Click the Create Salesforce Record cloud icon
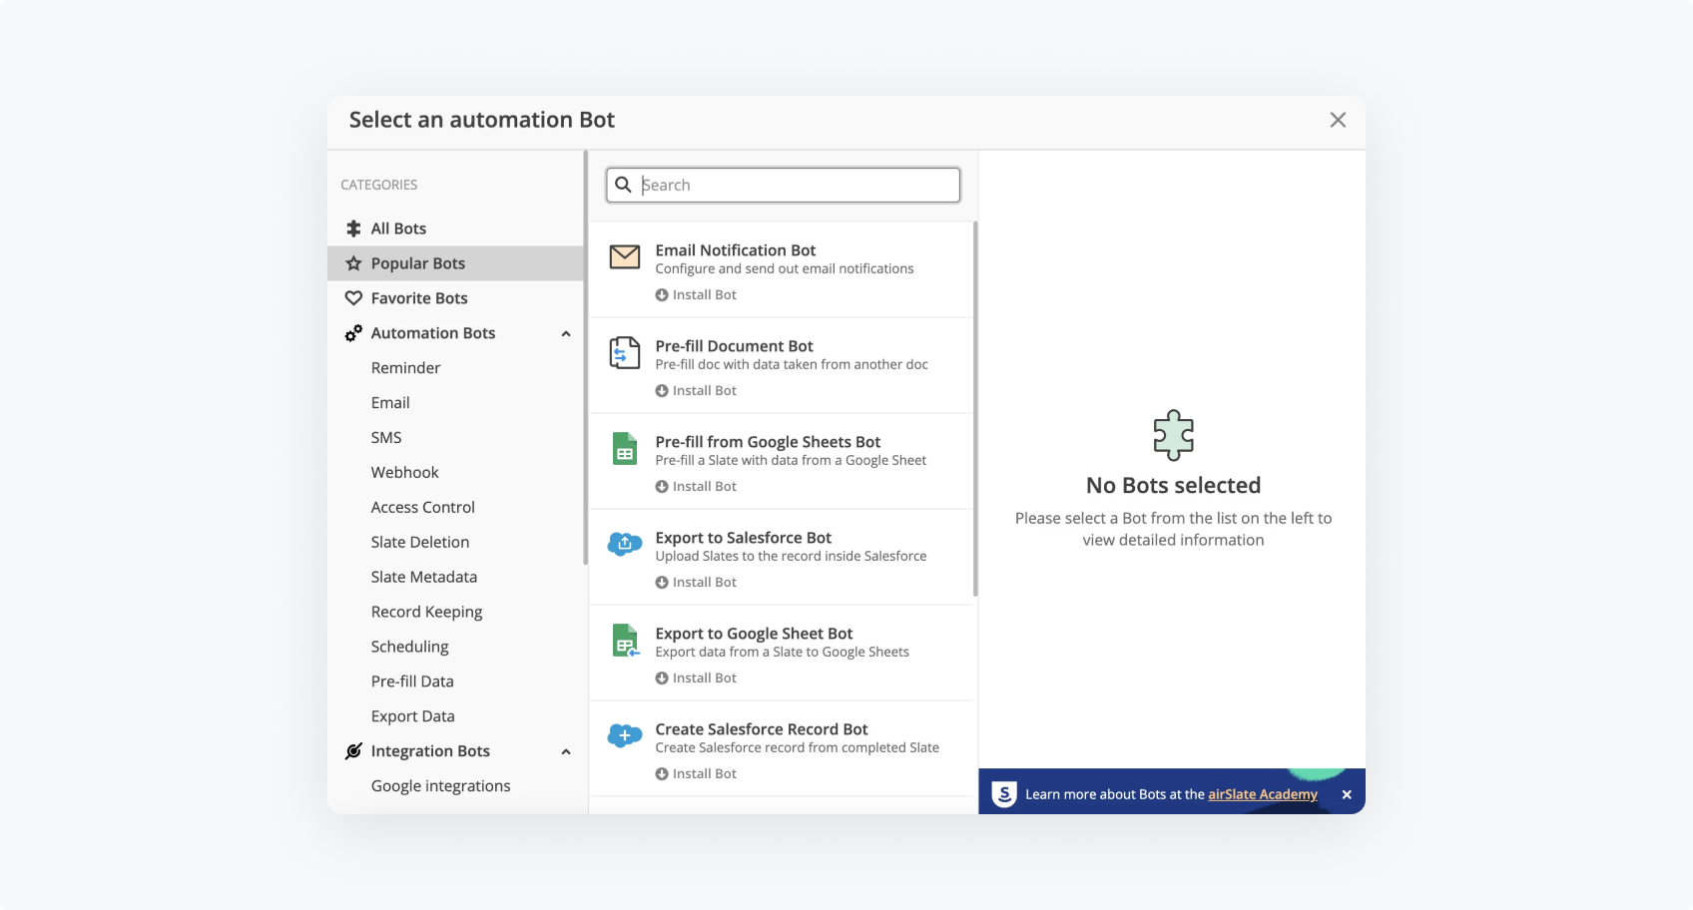Viewport: 1693px width, 910px height. point(625,736)
